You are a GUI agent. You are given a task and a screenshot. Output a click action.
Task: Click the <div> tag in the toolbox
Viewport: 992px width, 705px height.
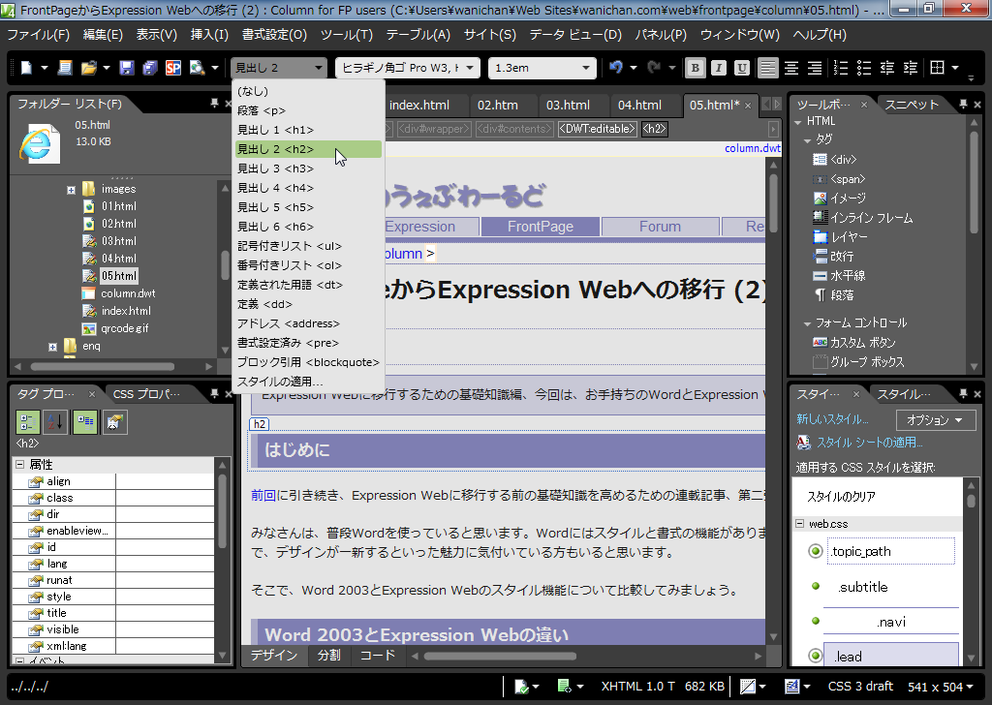point(834,160)
